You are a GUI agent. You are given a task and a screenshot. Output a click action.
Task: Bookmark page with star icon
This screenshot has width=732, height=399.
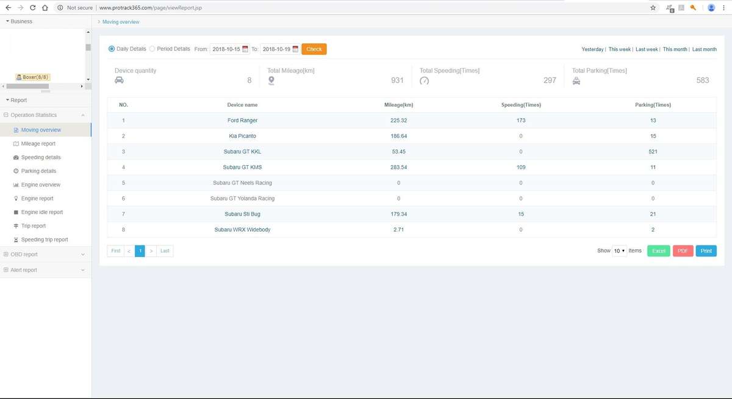point(653,8)
